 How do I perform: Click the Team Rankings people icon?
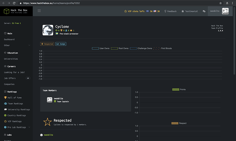(x=5, y=104)
